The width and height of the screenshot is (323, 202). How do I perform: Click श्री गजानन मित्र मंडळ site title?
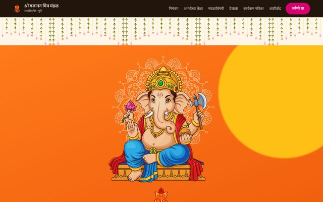pos(41,6)
